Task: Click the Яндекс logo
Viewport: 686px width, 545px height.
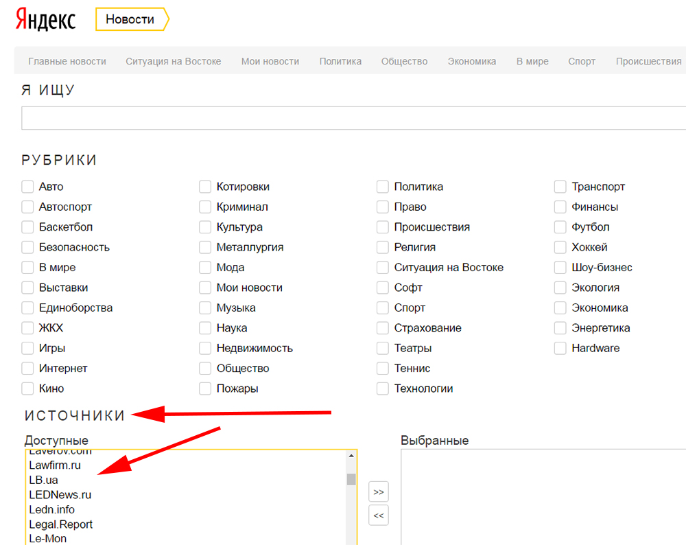Action: 45,19
